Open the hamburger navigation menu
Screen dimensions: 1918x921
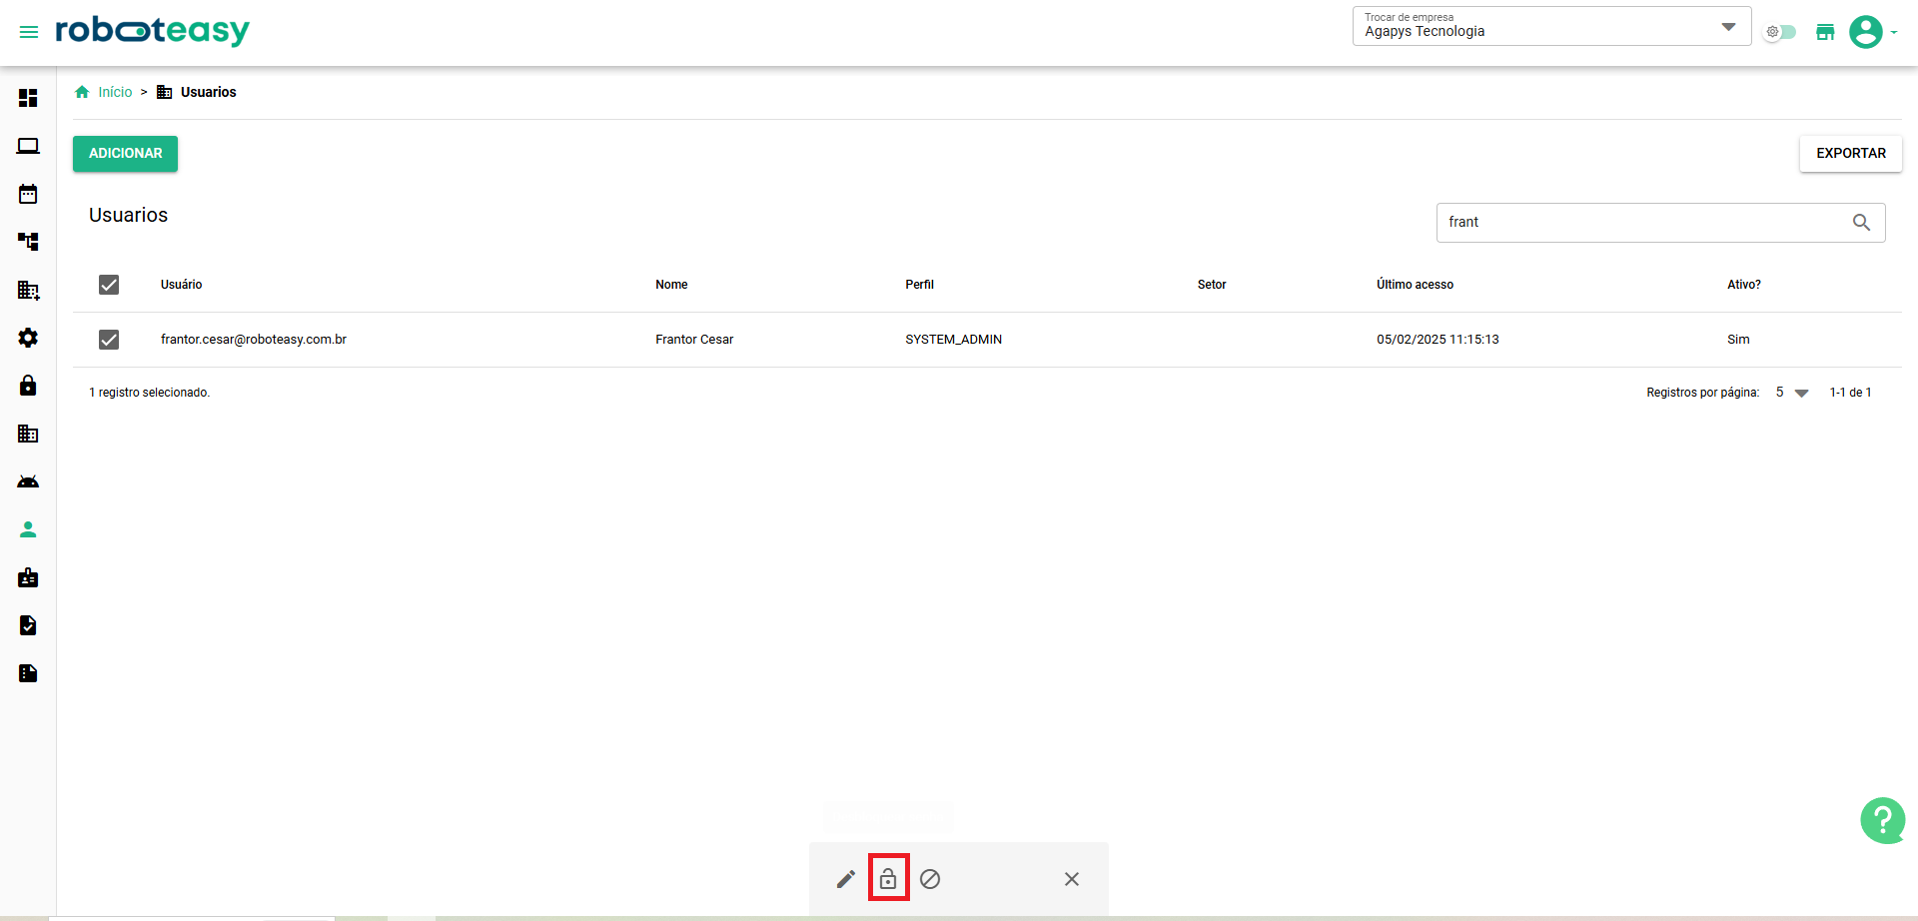[x=29, y=32]
